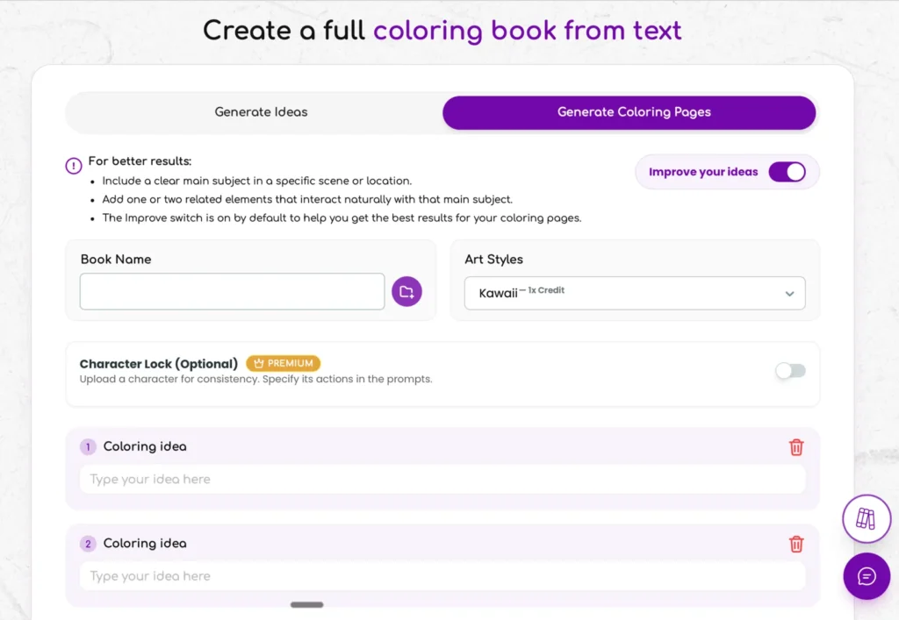Viewport: 899px width, 620px height.
Task: Open the Art Styles Kawaii dropdown
Action: pyautogui.click(x=634, y=293)
